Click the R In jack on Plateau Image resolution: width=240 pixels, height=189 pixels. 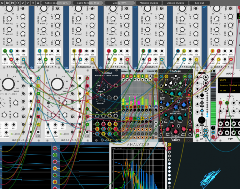pos(166,76)
